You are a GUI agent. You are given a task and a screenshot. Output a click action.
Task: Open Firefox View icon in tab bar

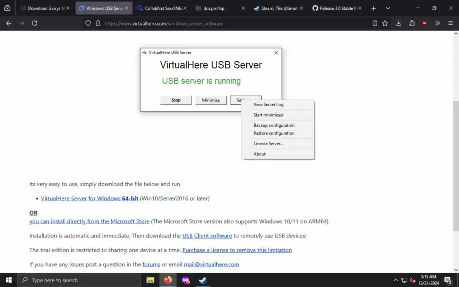tap(7, 8)
